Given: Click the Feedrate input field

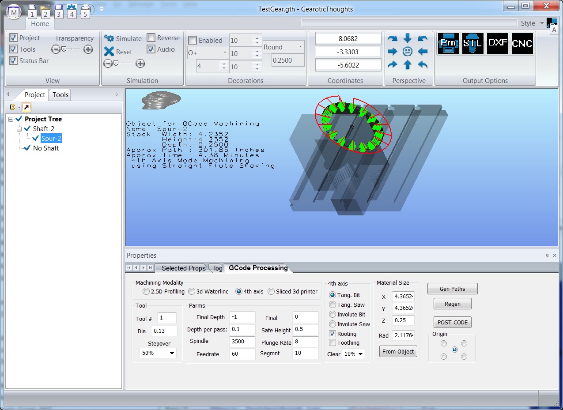Looking at the screenshot, I should pos(242,354).
